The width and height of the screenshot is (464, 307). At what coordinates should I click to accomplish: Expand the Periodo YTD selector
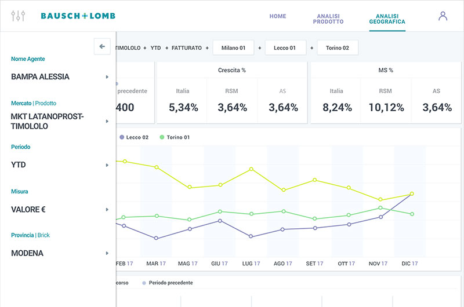[60, 165]
